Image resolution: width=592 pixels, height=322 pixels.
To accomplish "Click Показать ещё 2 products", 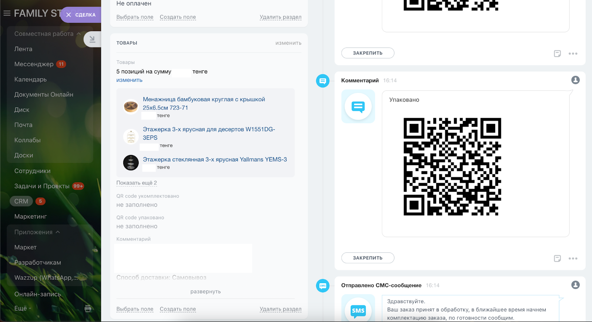I will pyautogui.click(x=137, y=183).
